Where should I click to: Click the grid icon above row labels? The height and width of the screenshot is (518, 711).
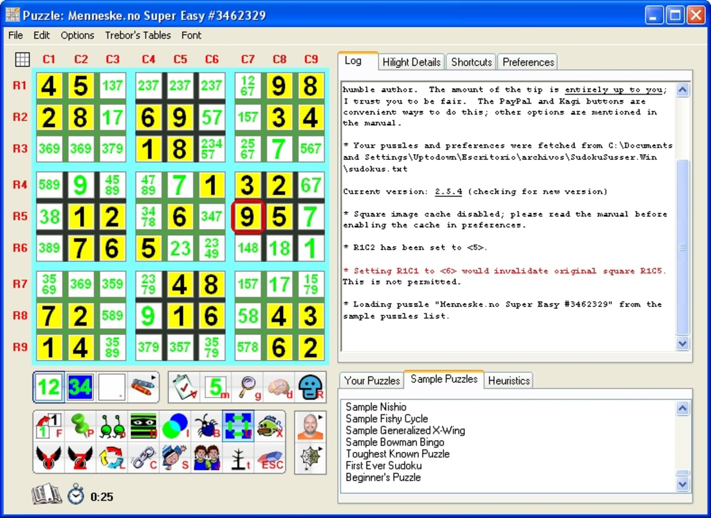coord(22,59)
